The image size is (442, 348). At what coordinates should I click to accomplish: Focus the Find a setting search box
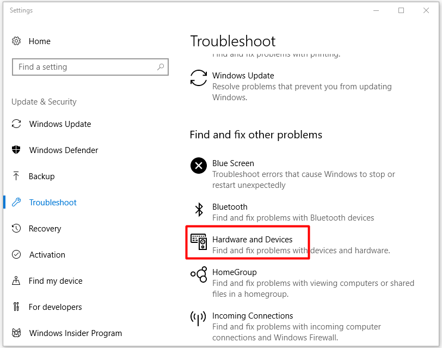[84, 67]
